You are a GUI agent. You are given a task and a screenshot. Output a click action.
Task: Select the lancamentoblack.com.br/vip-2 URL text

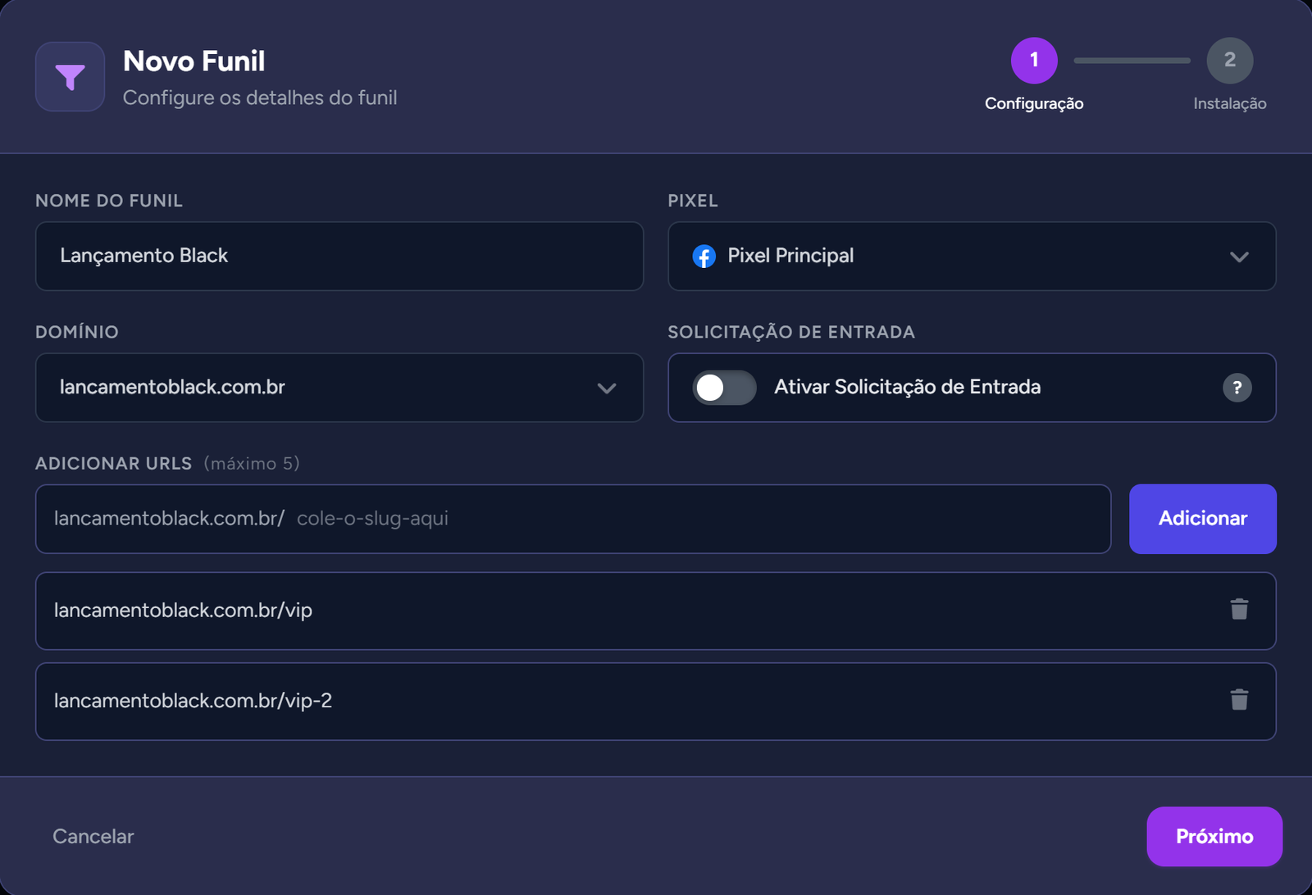193,701
